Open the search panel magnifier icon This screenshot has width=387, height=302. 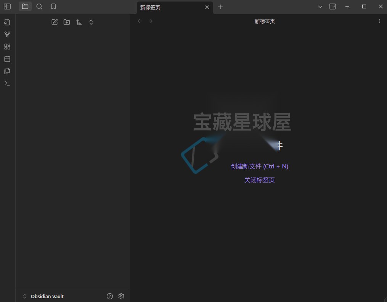coord(39,6)
